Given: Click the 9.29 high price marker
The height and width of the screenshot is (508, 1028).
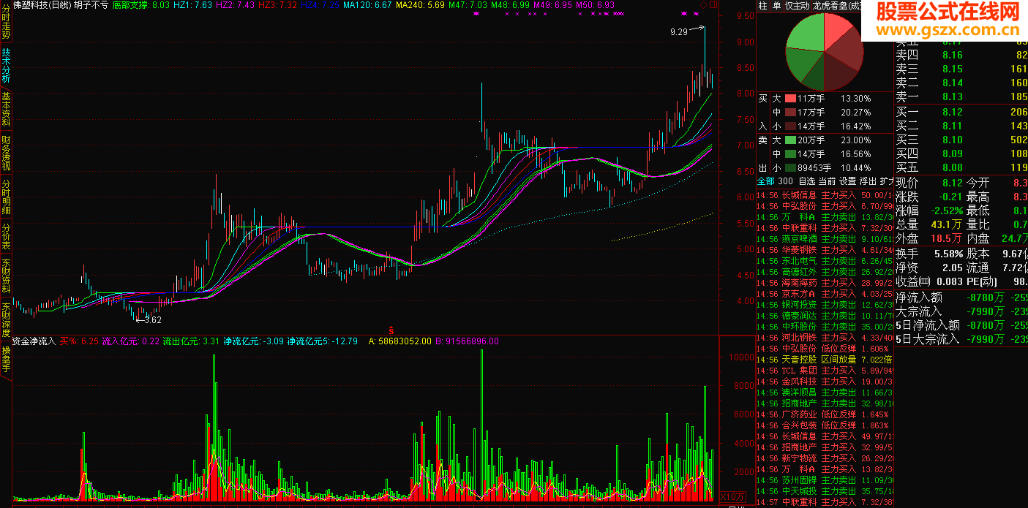Looking at the screenshot, I should click(679, 31).
